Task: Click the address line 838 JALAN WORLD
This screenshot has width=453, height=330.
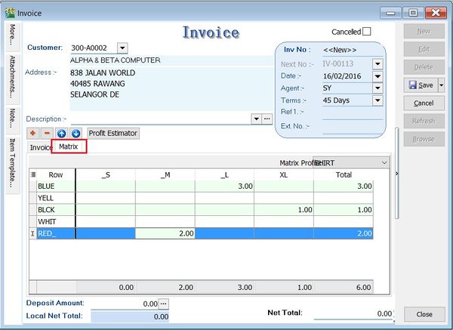Action: [103, 72]
